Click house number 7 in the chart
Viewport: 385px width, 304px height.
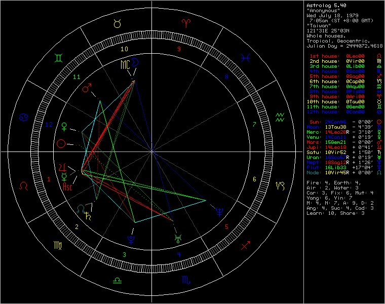tap(254, 125)
